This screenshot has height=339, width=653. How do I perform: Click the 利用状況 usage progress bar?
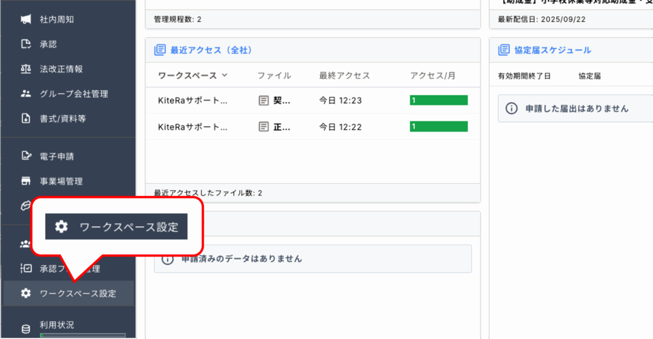click(82, 335)
